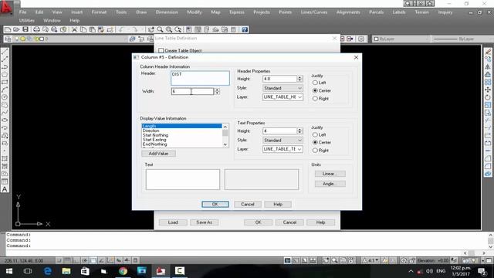The image size is (494, 278).
Task: Click text Height spinner arrows
Action: click(x=299, y=131)
